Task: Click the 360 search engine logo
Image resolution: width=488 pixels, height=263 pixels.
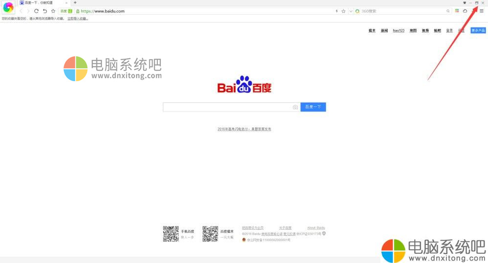Action: coord(357,11)
